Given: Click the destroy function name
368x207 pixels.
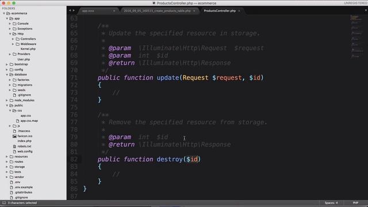Looking at the screenshot, I should pos(170,159).
